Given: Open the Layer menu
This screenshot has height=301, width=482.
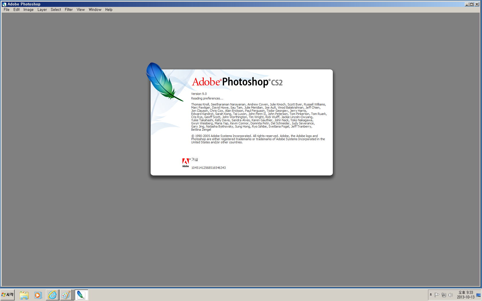Looking at the screenshot, I should click(42, 9).
